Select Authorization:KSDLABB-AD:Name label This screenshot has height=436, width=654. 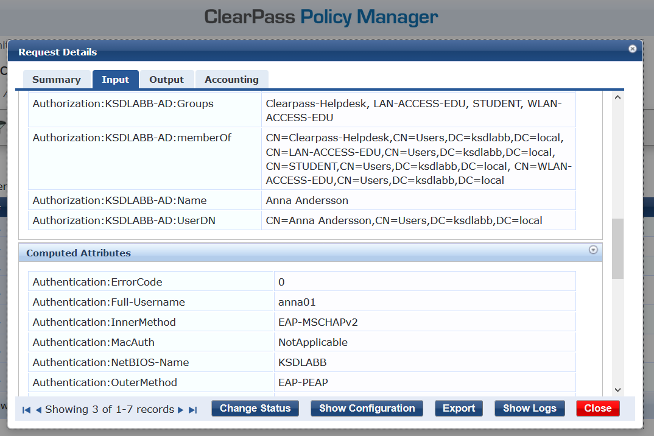click(x=120, y=200)
